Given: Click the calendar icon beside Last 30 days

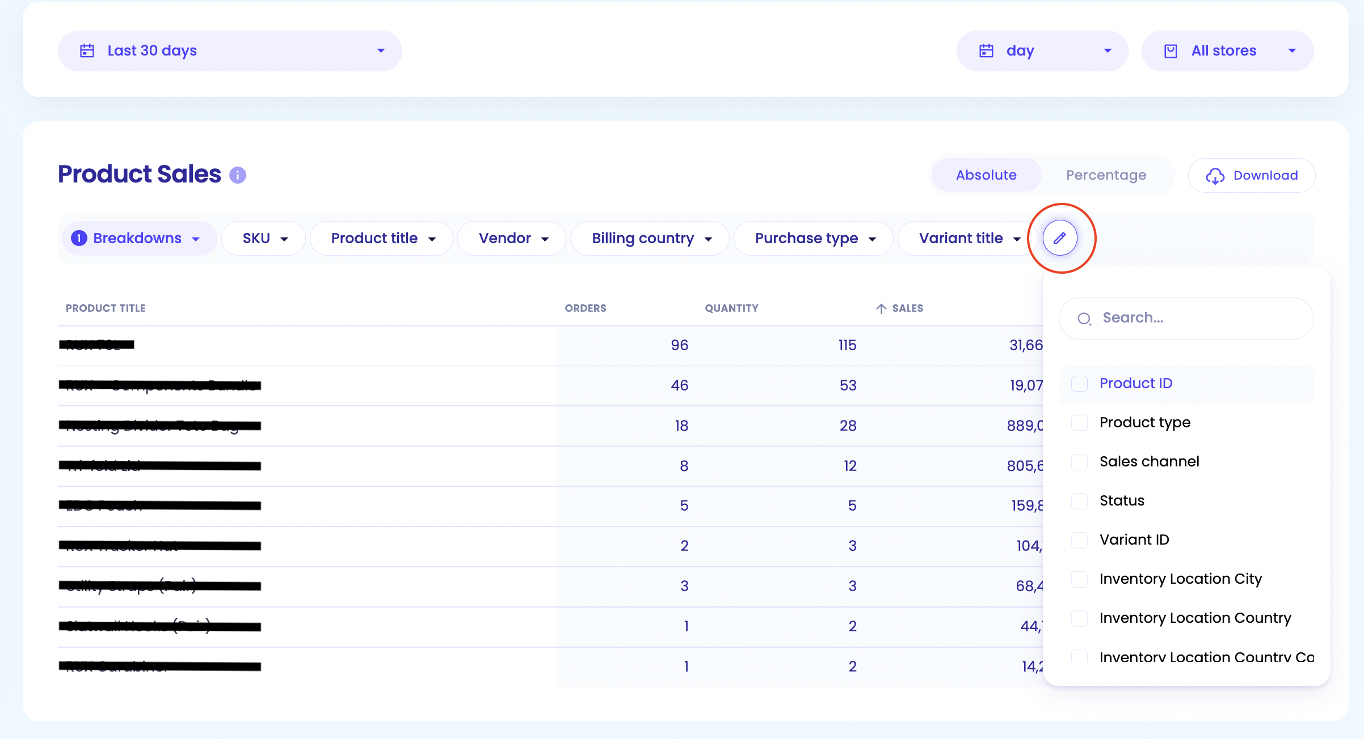Looking at the screenshot, I should click(x=87, y=51).
